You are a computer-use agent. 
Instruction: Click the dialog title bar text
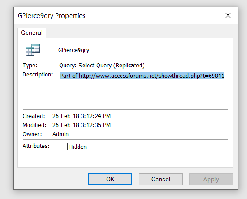coord(51,16)
